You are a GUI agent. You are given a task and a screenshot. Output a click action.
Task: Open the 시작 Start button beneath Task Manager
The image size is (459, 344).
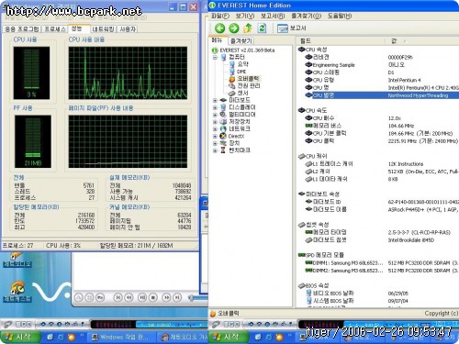20,337
